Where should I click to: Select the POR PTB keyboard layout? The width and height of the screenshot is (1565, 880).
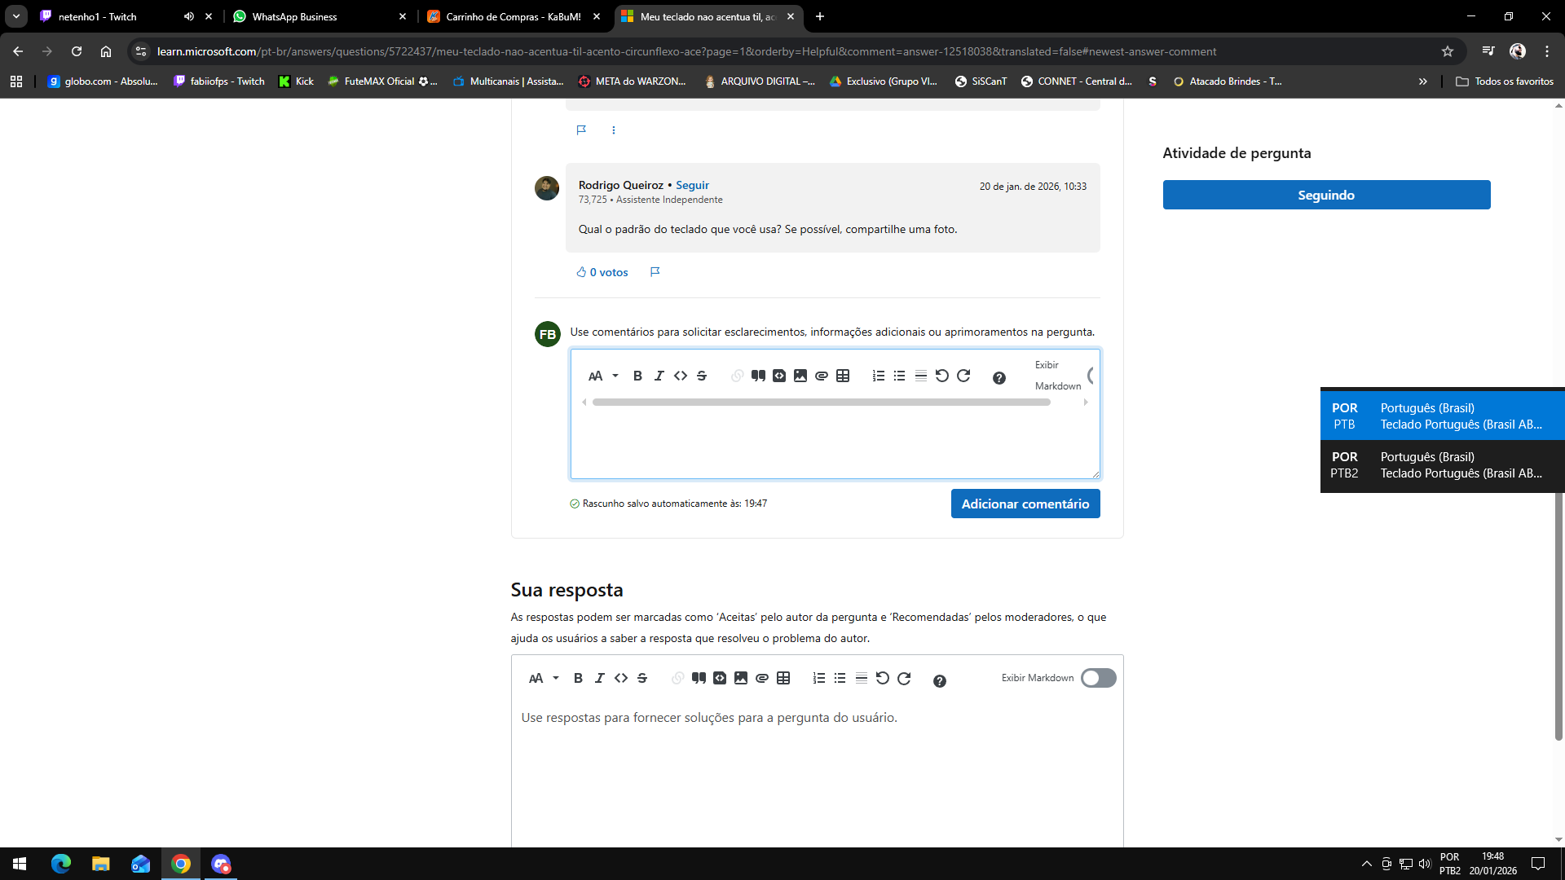click(x=1442, y=416)
